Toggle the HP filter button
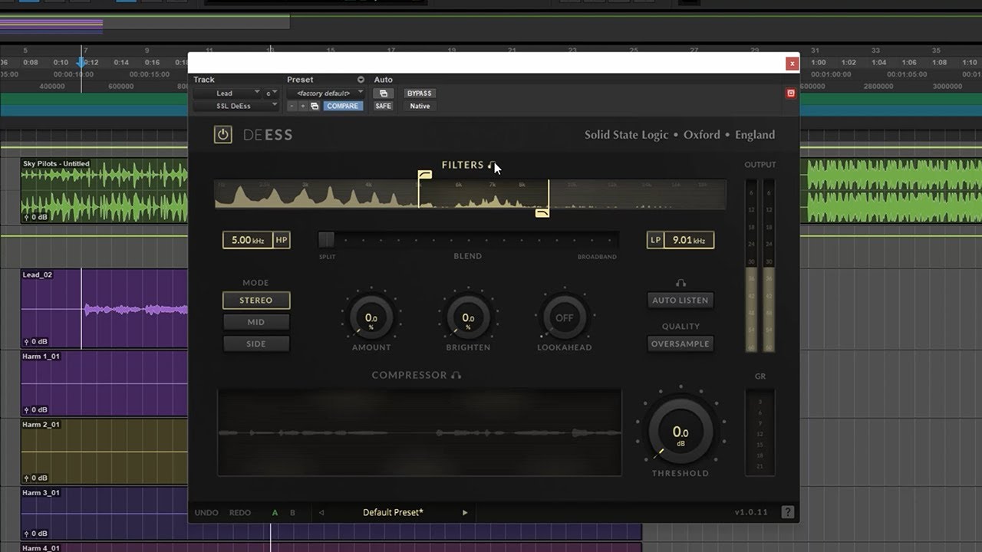The image size is (982, 552). pyautogui.click(x=282, y=240)
